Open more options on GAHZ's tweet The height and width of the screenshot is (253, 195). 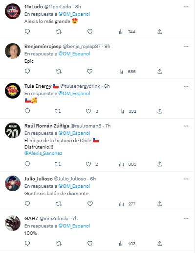[186, 219]
